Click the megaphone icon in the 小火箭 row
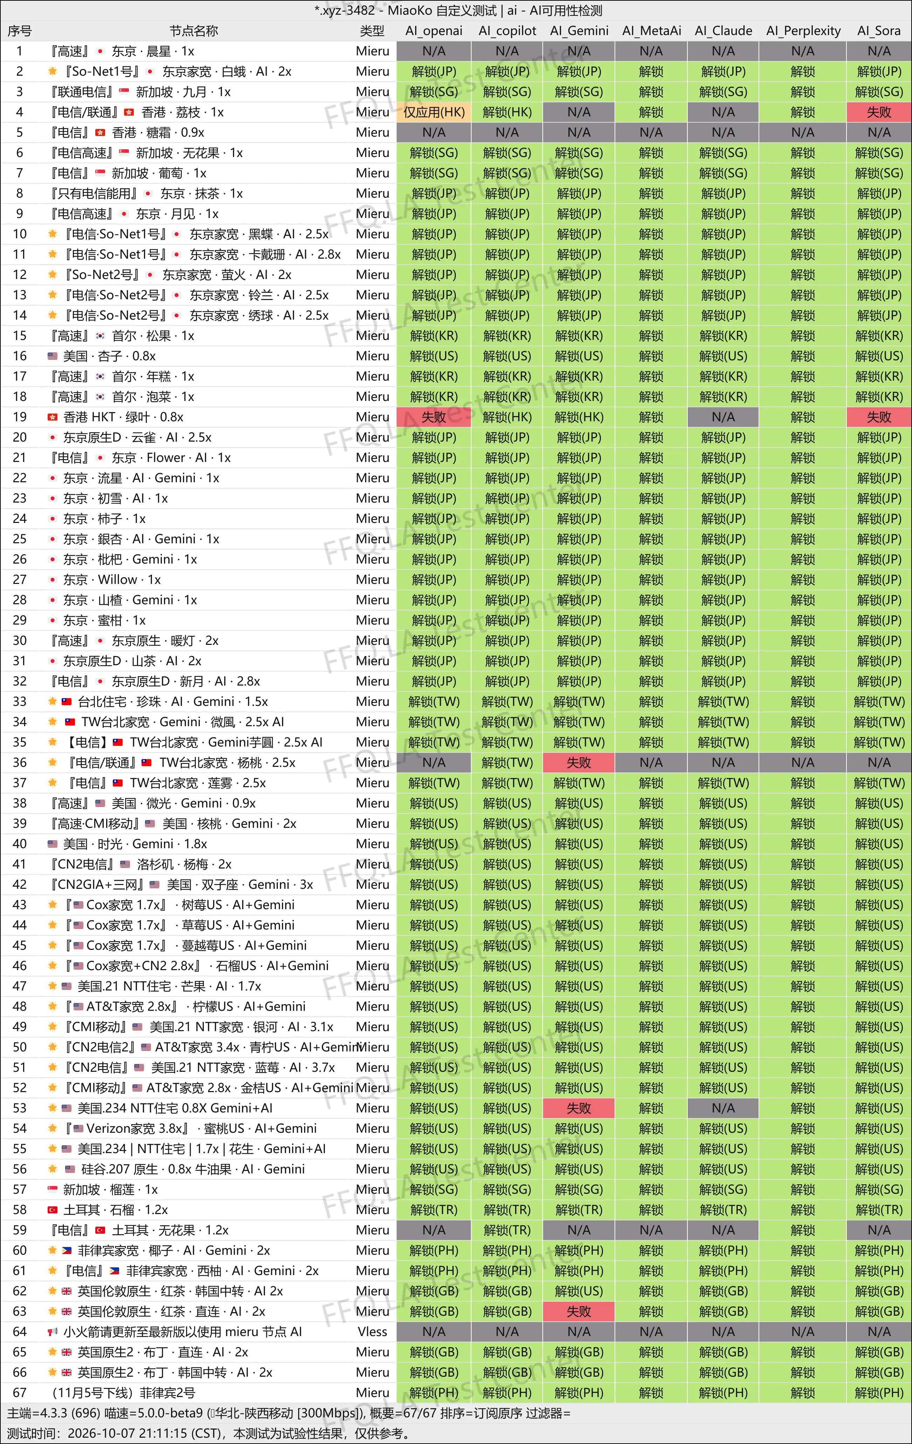Image resolution: width=912 pixels, height=1444 pixels. (53, 1332)
